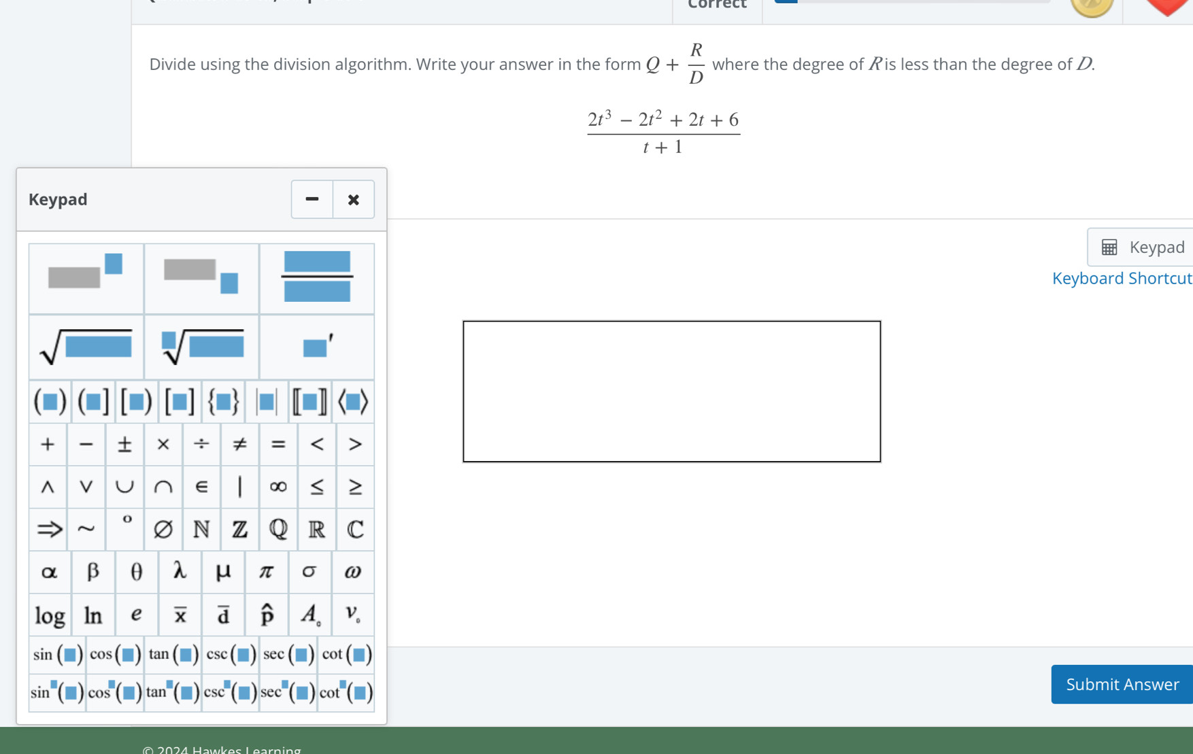Insert the inverse cosine function
This screenshot has width=1193, height=754.
114,692
